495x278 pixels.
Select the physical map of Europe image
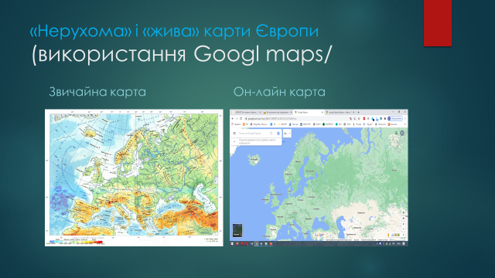134,178
